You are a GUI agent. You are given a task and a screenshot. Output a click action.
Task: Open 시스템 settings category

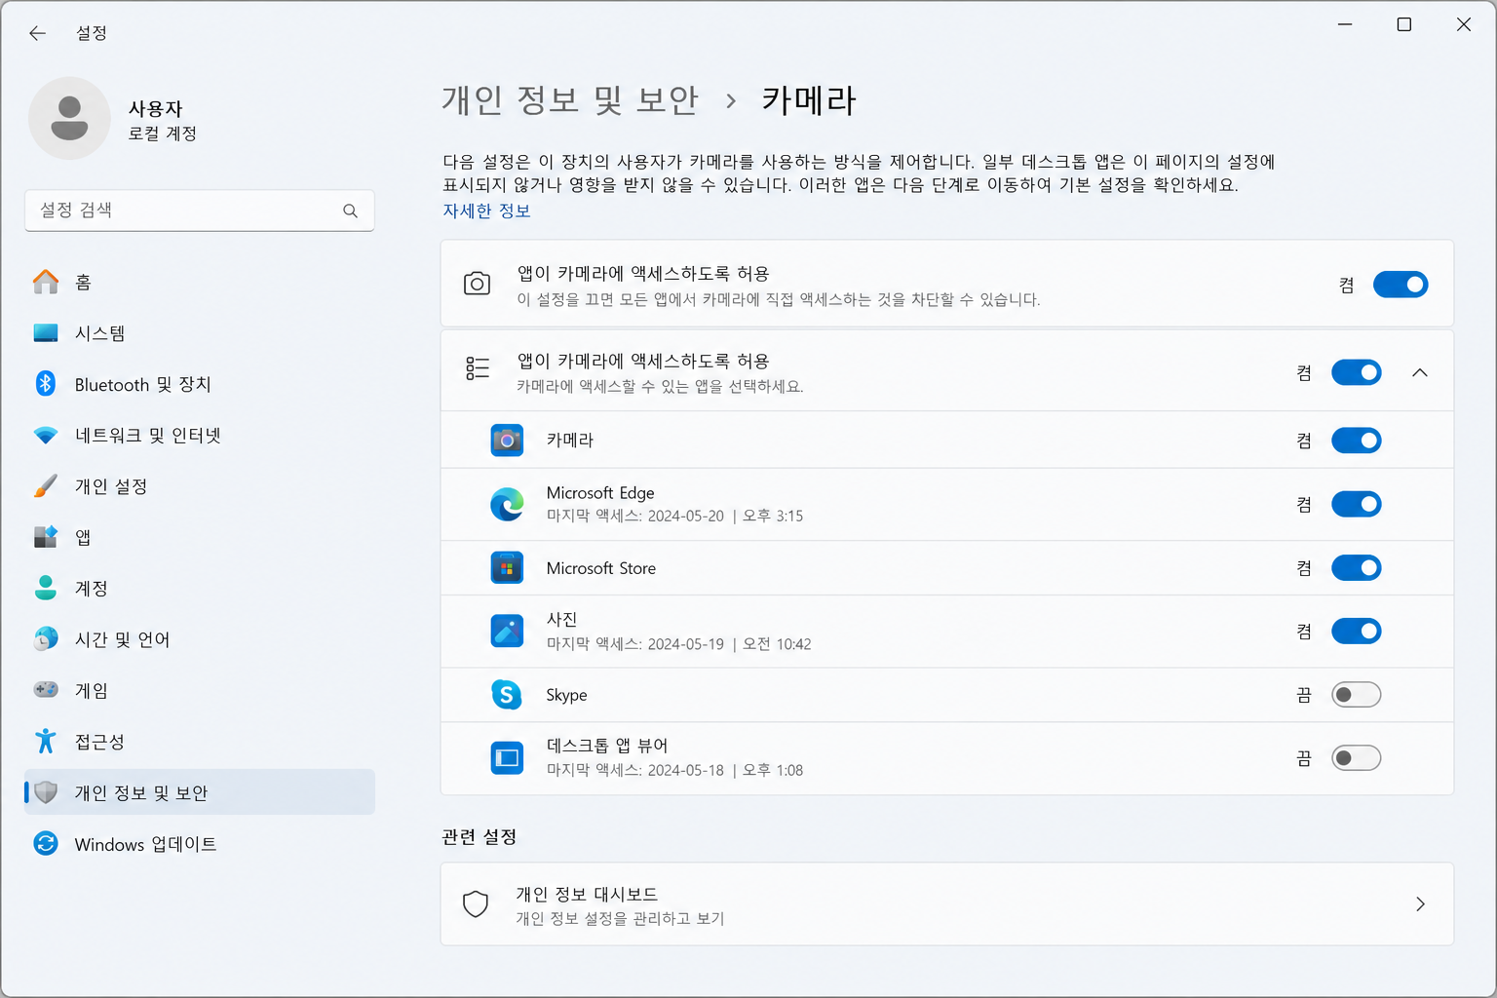tap(199, 333)
